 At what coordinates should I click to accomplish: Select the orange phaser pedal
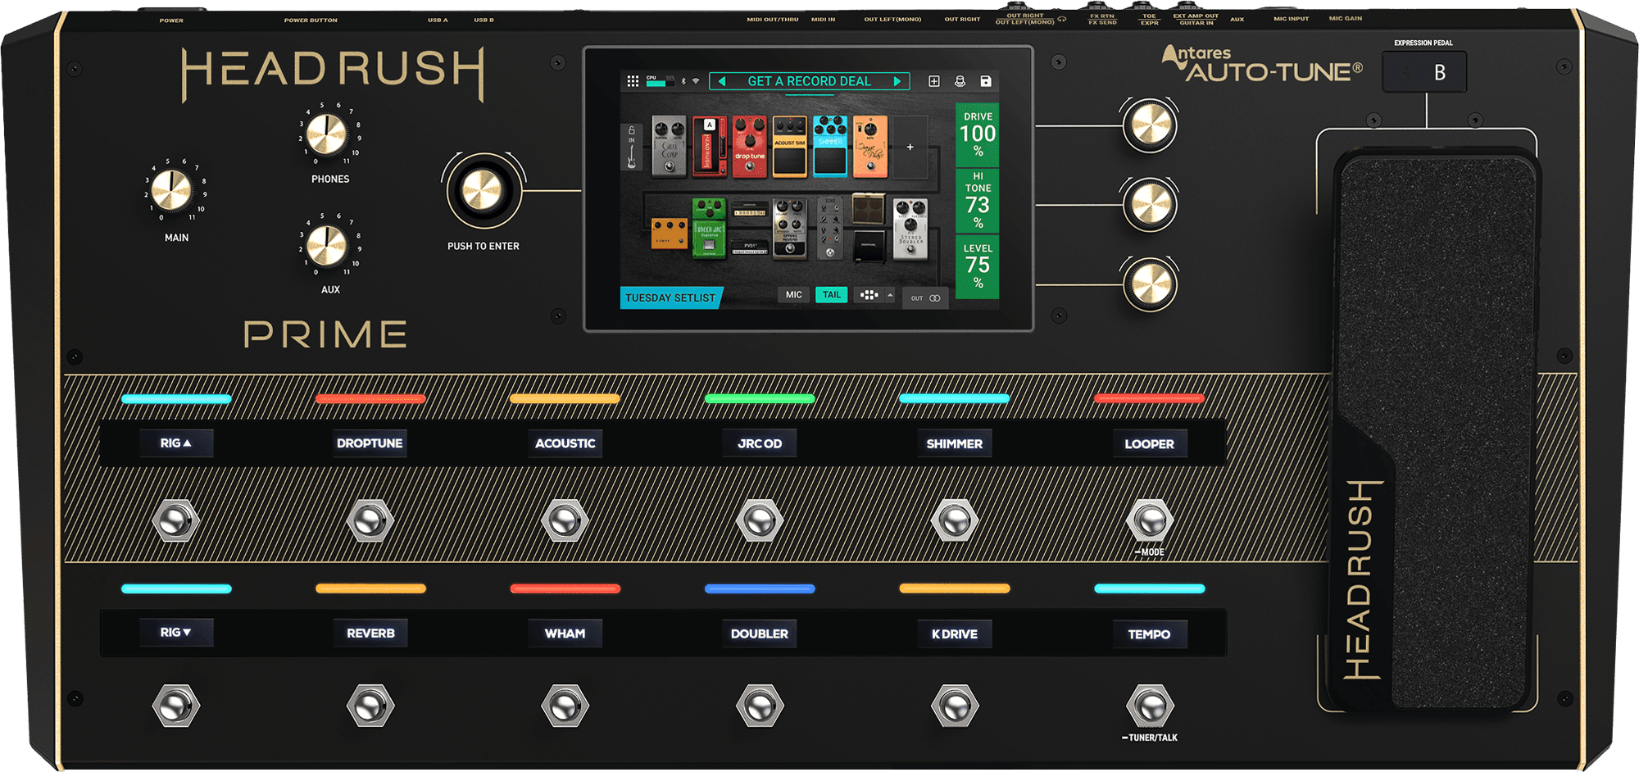870,146
